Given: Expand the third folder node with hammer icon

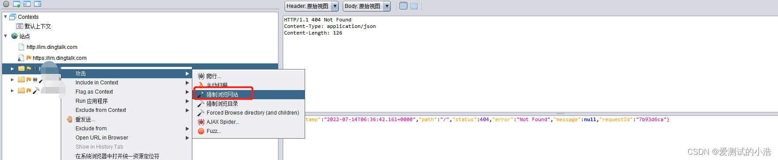Looking at the screenshot, I should 12,90.
